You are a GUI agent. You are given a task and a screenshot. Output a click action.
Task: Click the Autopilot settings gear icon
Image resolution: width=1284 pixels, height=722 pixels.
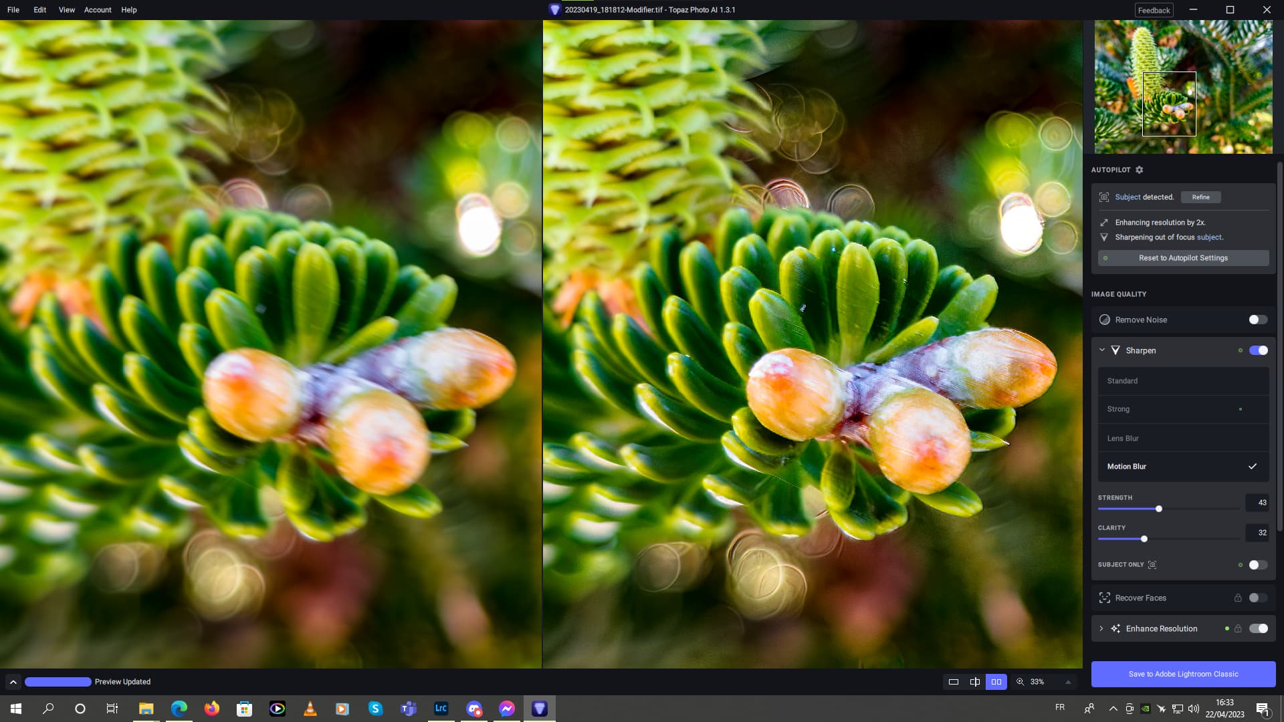pyautogui.click(x=1139, y=170)
